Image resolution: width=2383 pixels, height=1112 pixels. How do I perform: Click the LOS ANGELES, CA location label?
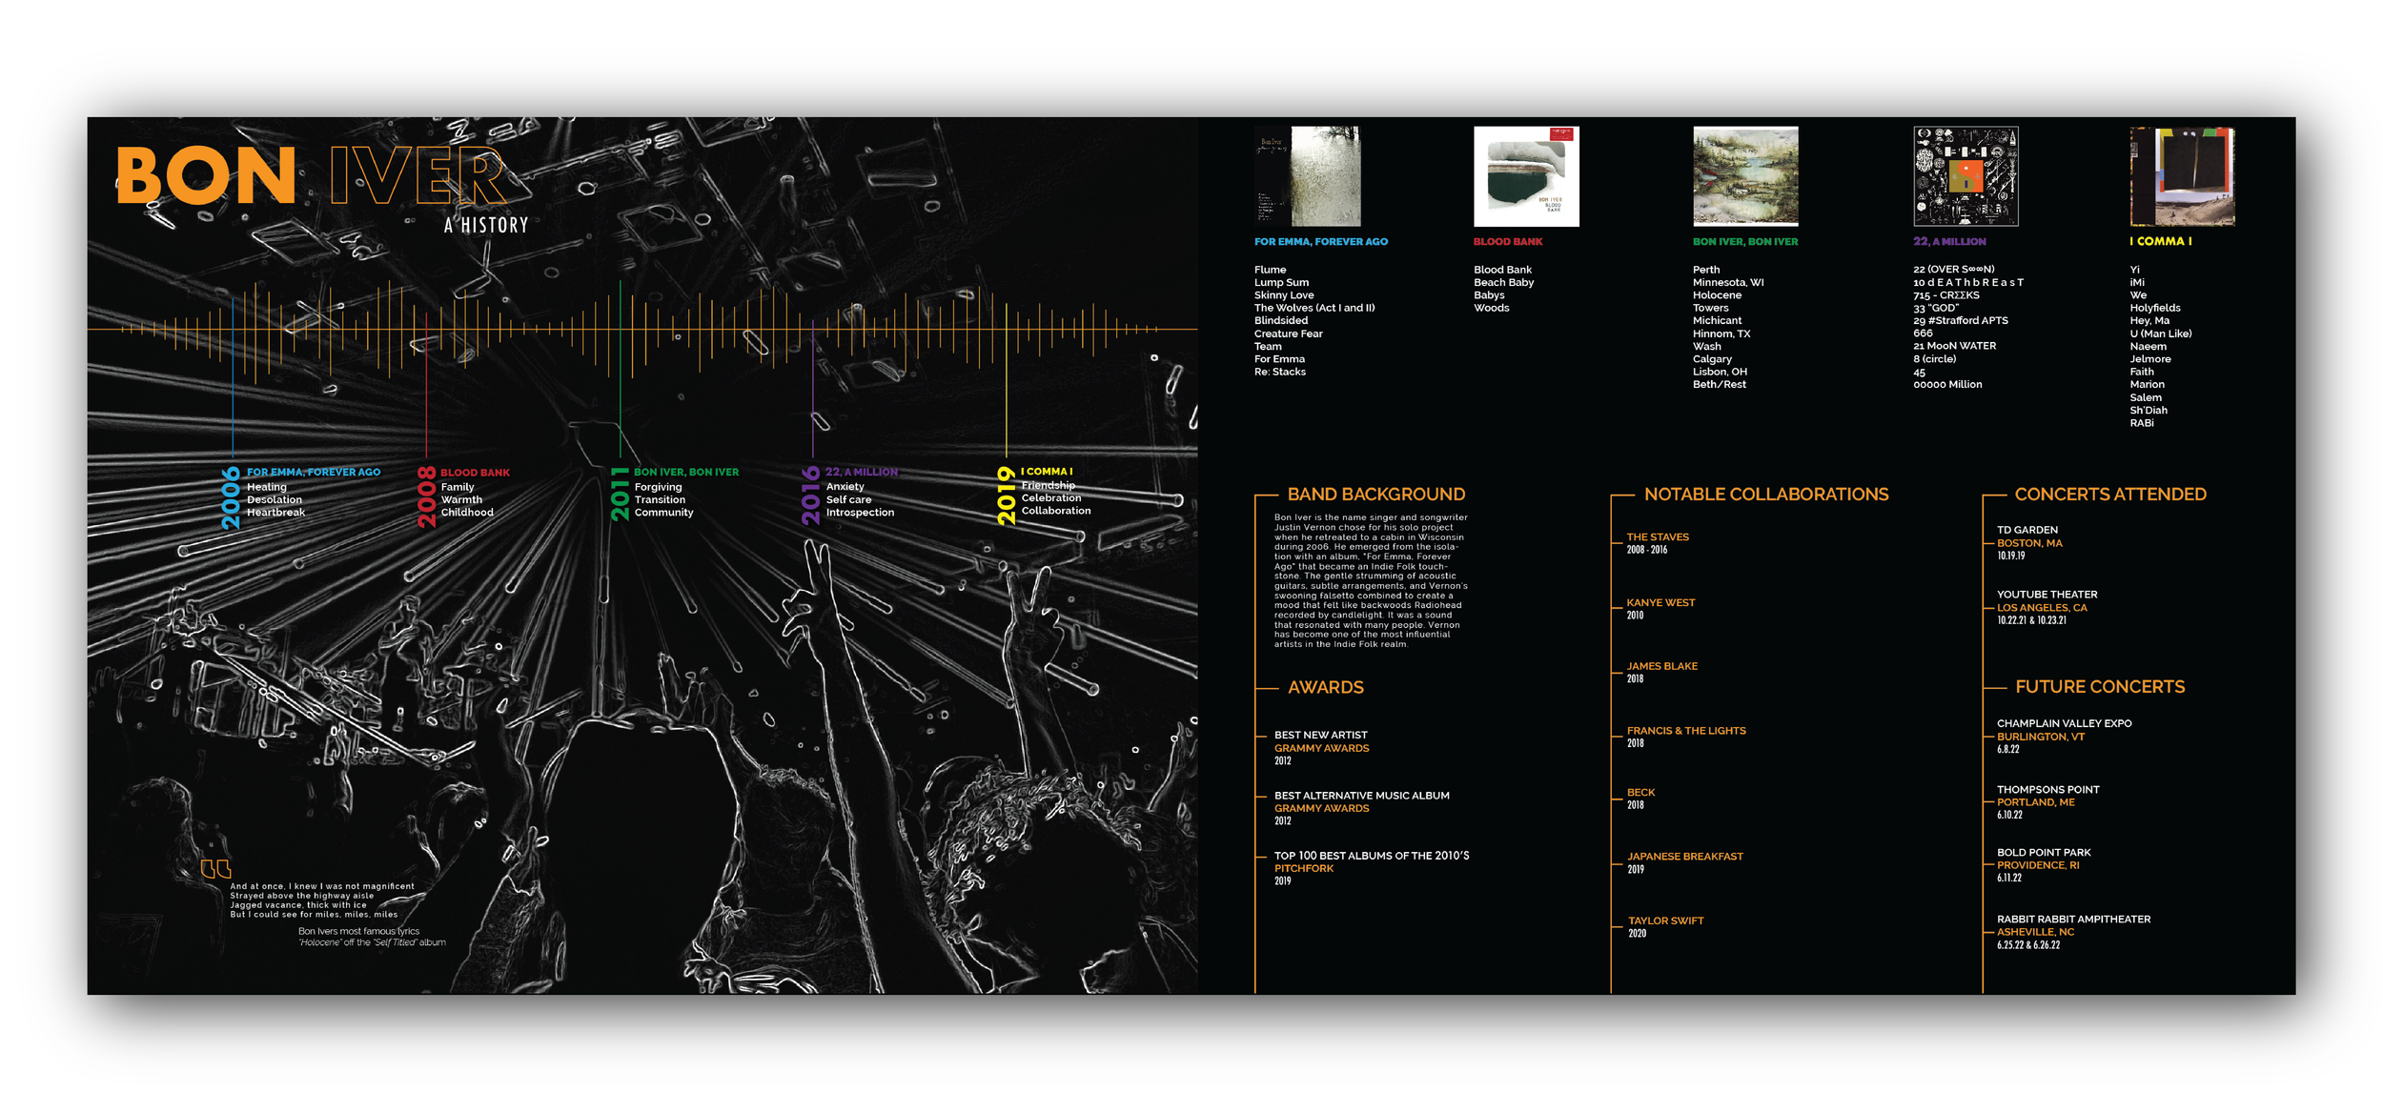click(2042, 608)
